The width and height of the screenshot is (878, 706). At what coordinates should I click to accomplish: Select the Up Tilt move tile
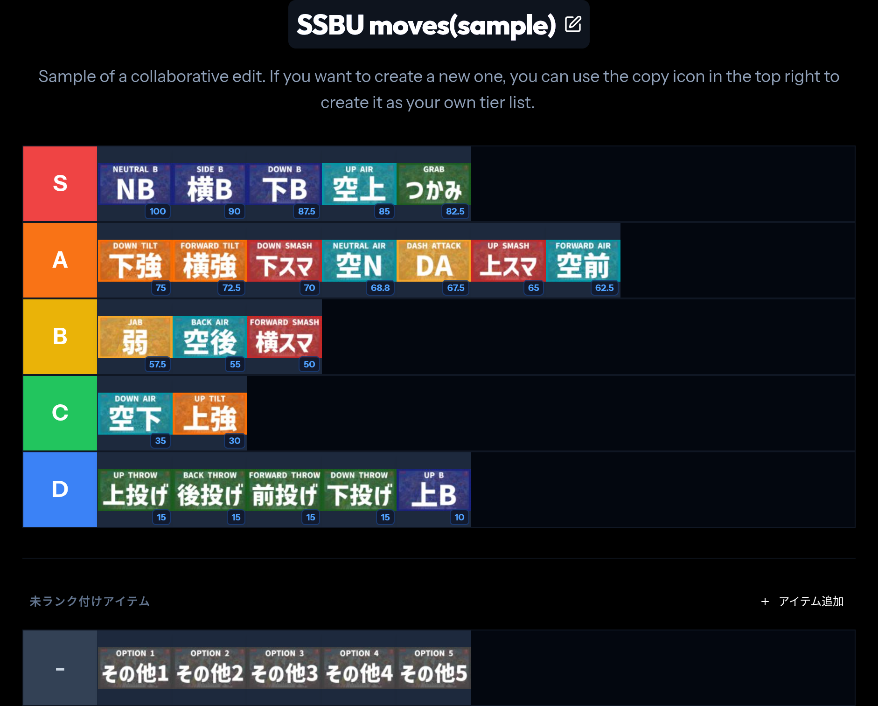pyautogui.click(x=210, y=413)
